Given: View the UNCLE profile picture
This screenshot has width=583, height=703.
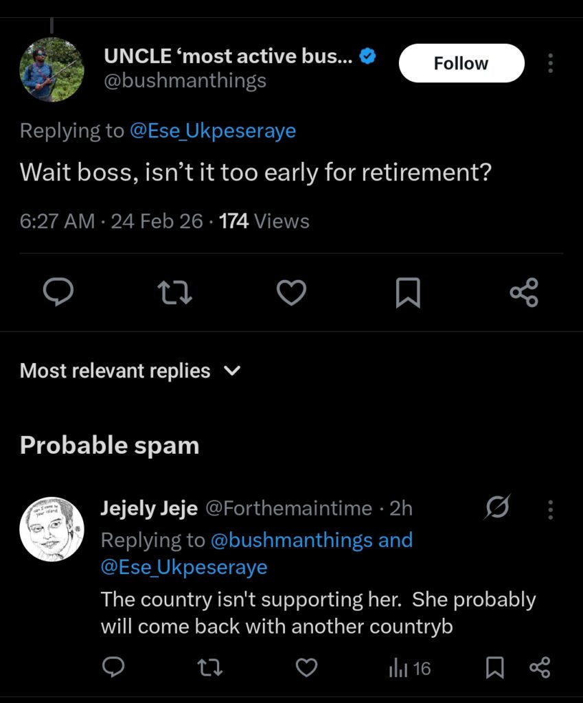Looking at the screenshot, I should [x=52, y=69].
